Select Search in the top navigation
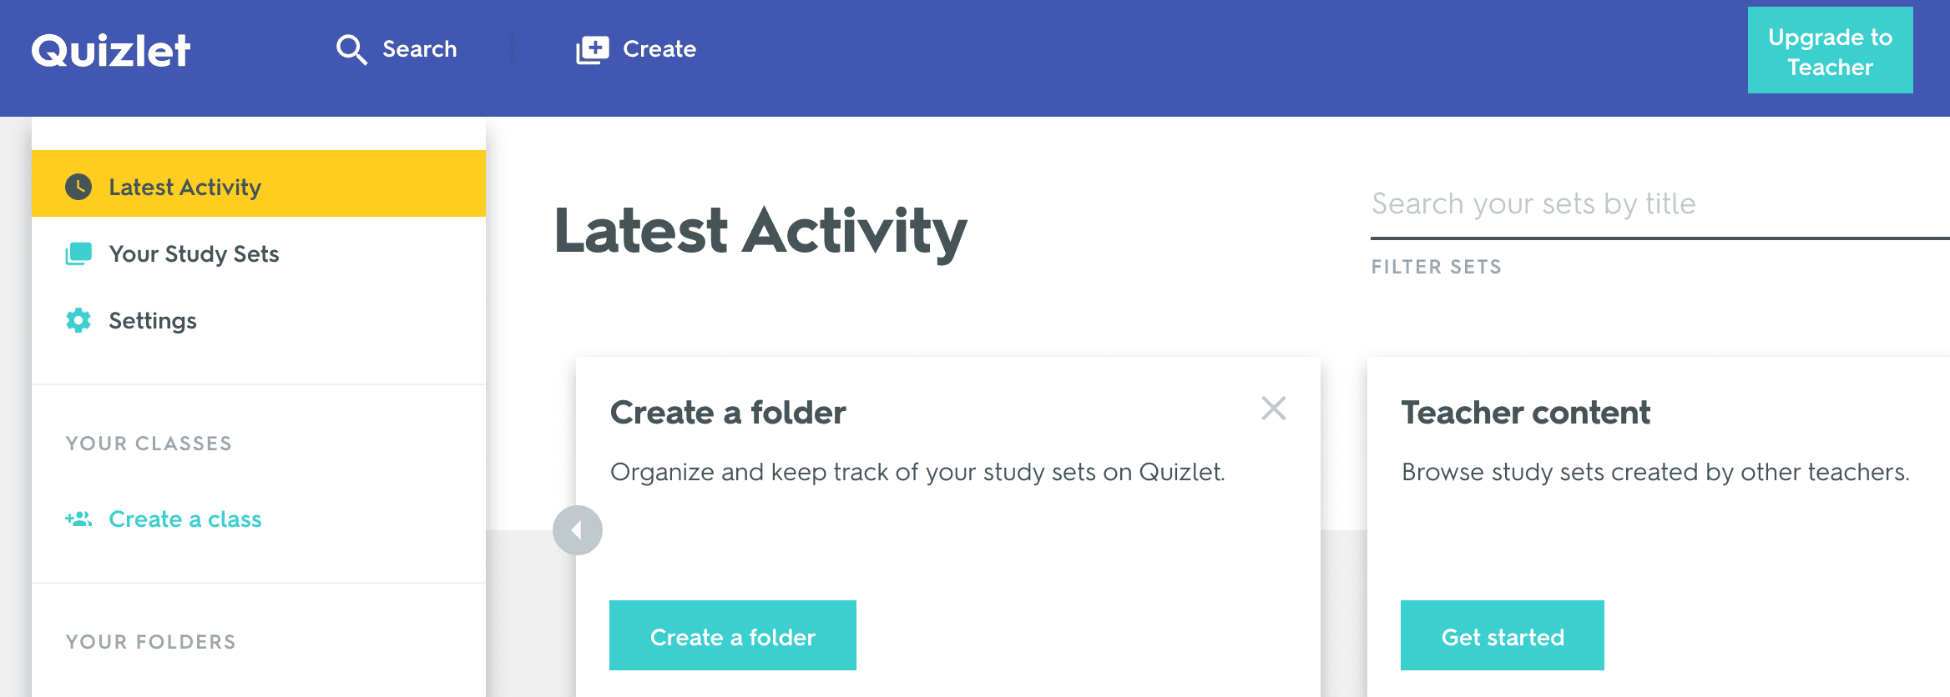Screen dimensions: 1950x697 [397, 49]
